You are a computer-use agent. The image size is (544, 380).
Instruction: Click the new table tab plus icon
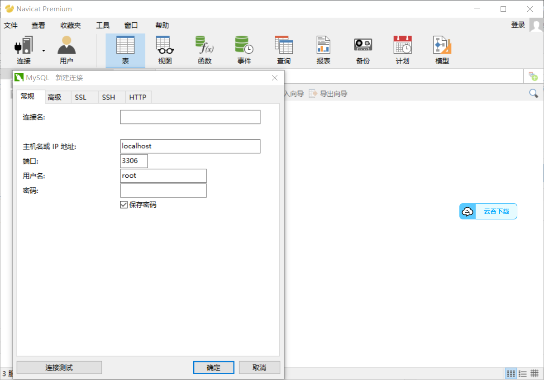tap(534, 76)
